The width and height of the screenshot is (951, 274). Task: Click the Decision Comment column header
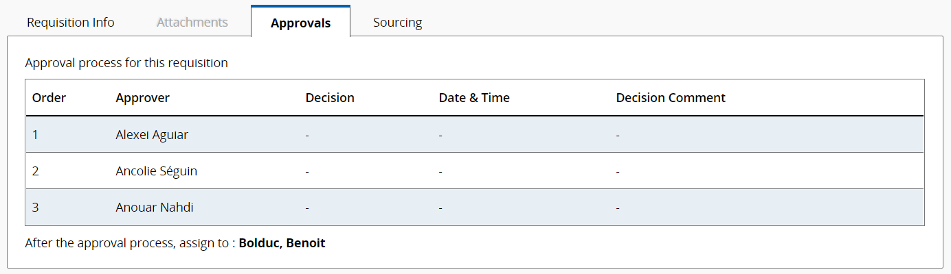coord(671,97)
